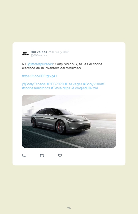138x214 pixels.
Task: Follow the t.co/qXdU0vIzkl link
Action: (80, 88)
